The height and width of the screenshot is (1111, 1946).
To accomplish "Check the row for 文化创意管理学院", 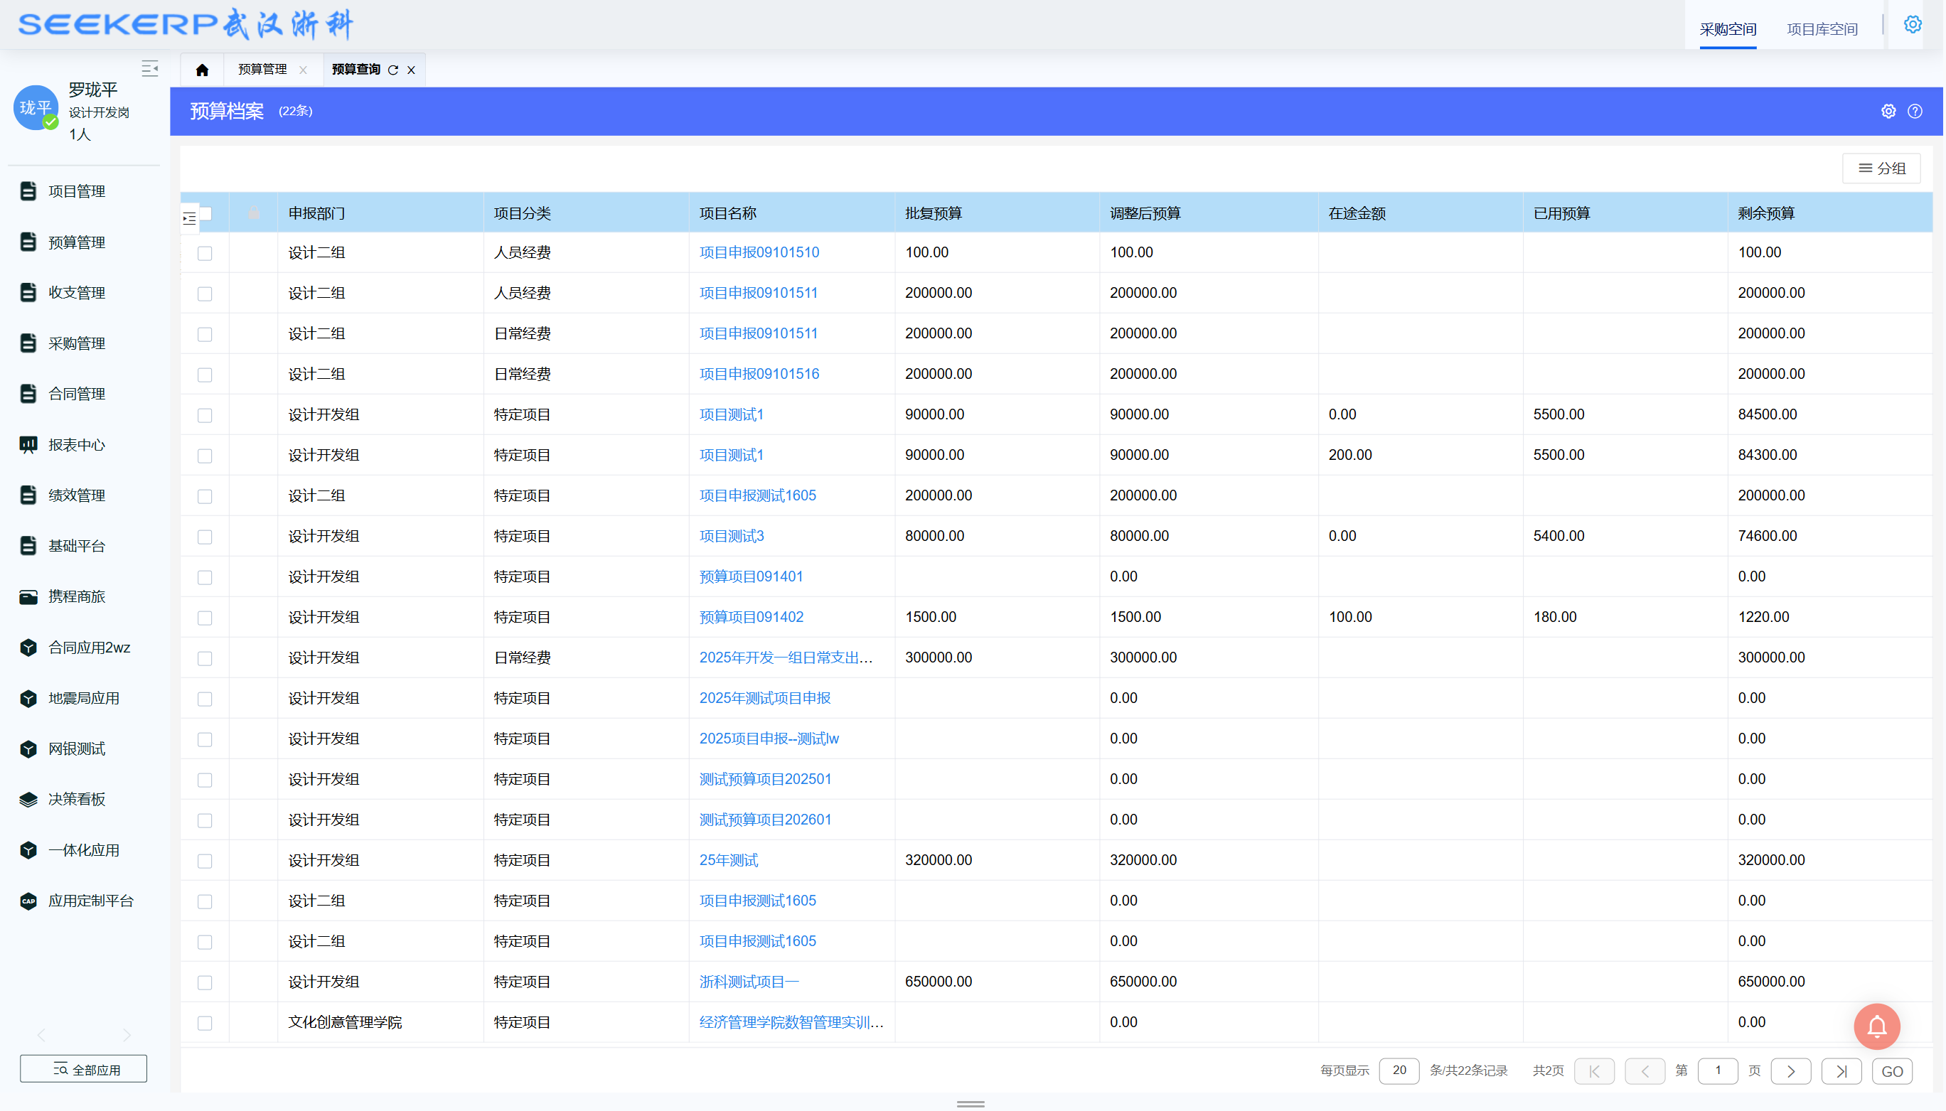I will (x=205, y=1024).
